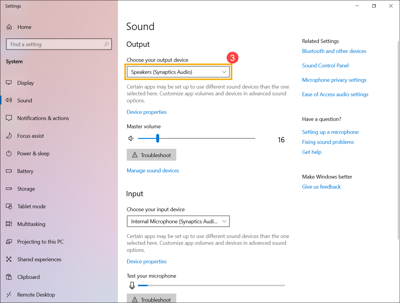Screen dimensions: 400x303
Task: Click the Battery icon
Action: 9,171
